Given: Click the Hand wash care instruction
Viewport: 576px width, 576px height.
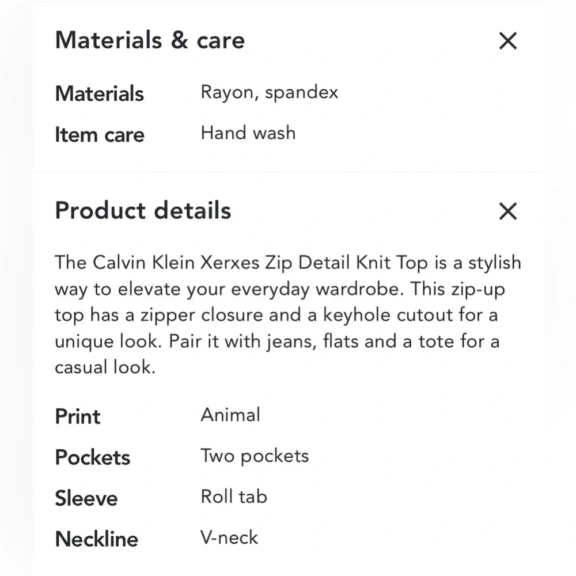Looking at the screenshot, I should coord(248,133).
